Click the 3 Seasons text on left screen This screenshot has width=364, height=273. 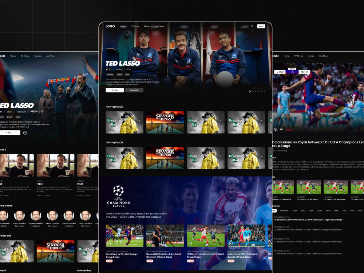click(x=21, y=112)
